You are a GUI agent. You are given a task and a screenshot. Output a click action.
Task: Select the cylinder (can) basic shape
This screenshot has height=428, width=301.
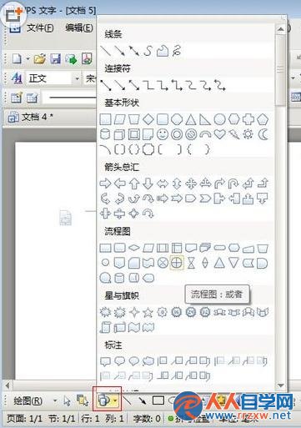105,134
